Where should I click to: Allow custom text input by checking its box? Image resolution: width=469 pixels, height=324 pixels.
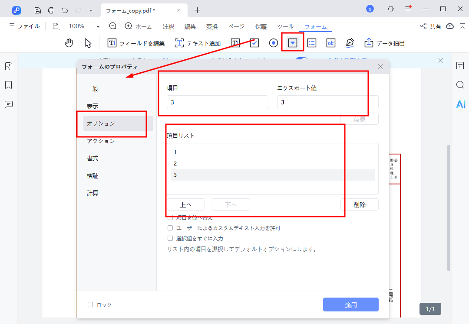pyautogui.click(x=170, y=227)
